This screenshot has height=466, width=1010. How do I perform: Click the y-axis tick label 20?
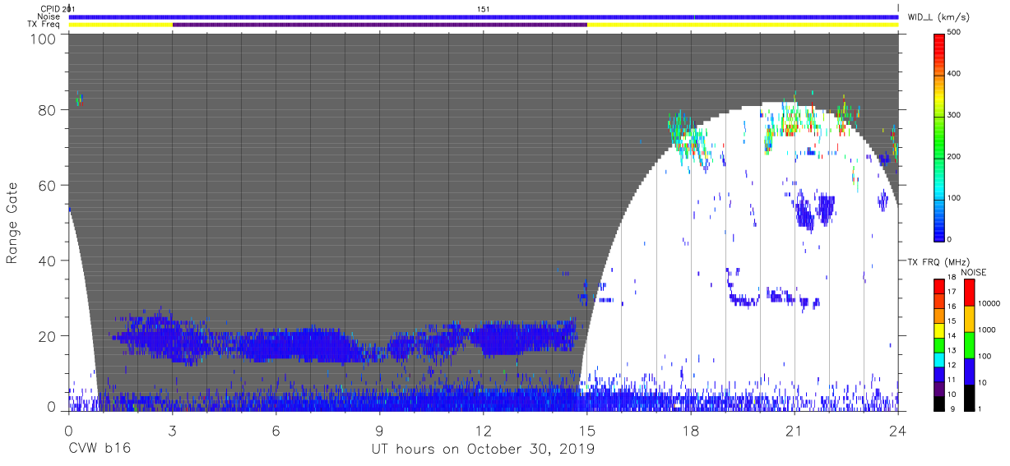pos(49,336)
